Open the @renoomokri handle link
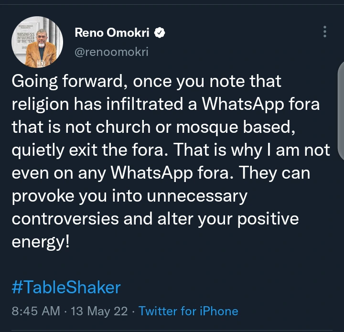 tap(111, 52)
